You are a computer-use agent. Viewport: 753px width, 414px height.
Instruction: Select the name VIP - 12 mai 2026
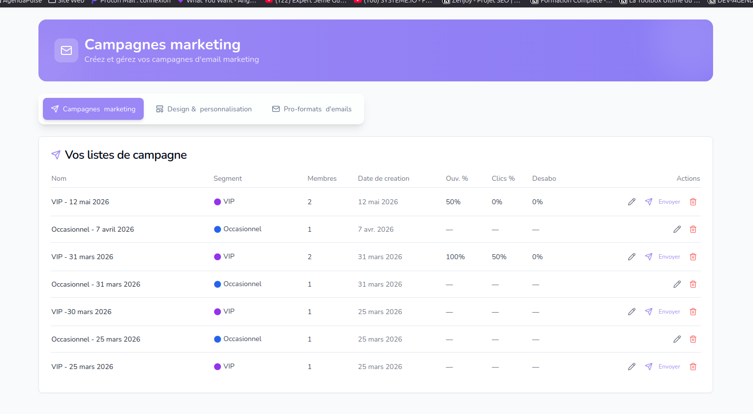click(x=80, y=202)
